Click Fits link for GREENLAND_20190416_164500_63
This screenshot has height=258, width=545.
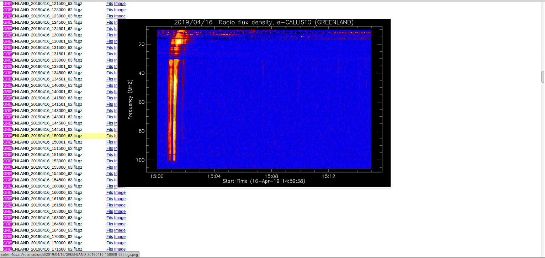coord(110,230)
